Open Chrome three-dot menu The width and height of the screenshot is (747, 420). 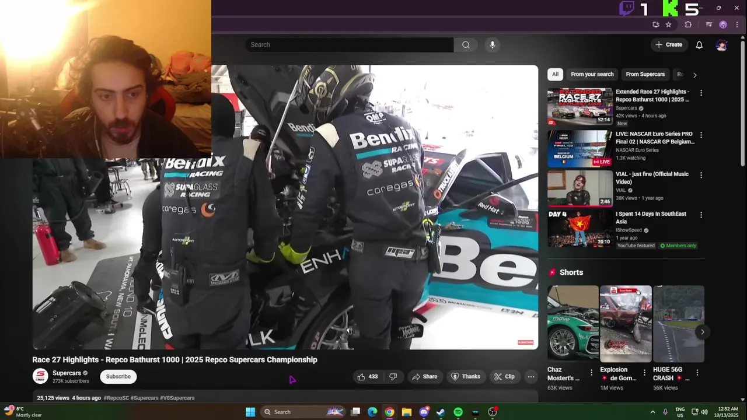click(737, 24)
